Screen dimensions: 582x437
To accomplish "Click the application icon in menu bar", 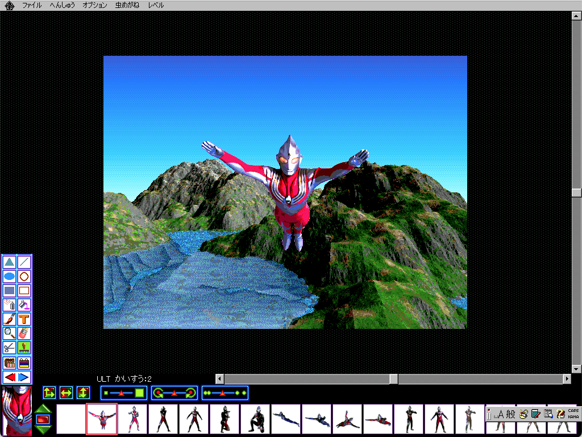I will 9,5.
